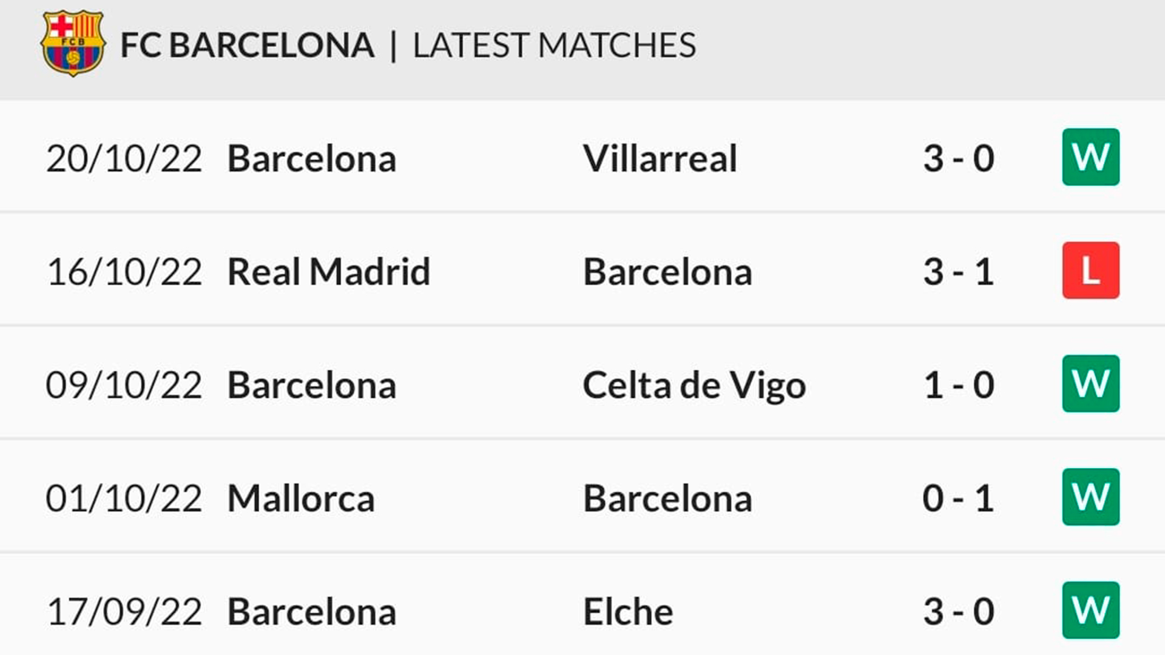The width and height of the screenshot is (1165, 655).
Task: Open Elche team name
Action: pyautogui.click(x=628, y=611)
